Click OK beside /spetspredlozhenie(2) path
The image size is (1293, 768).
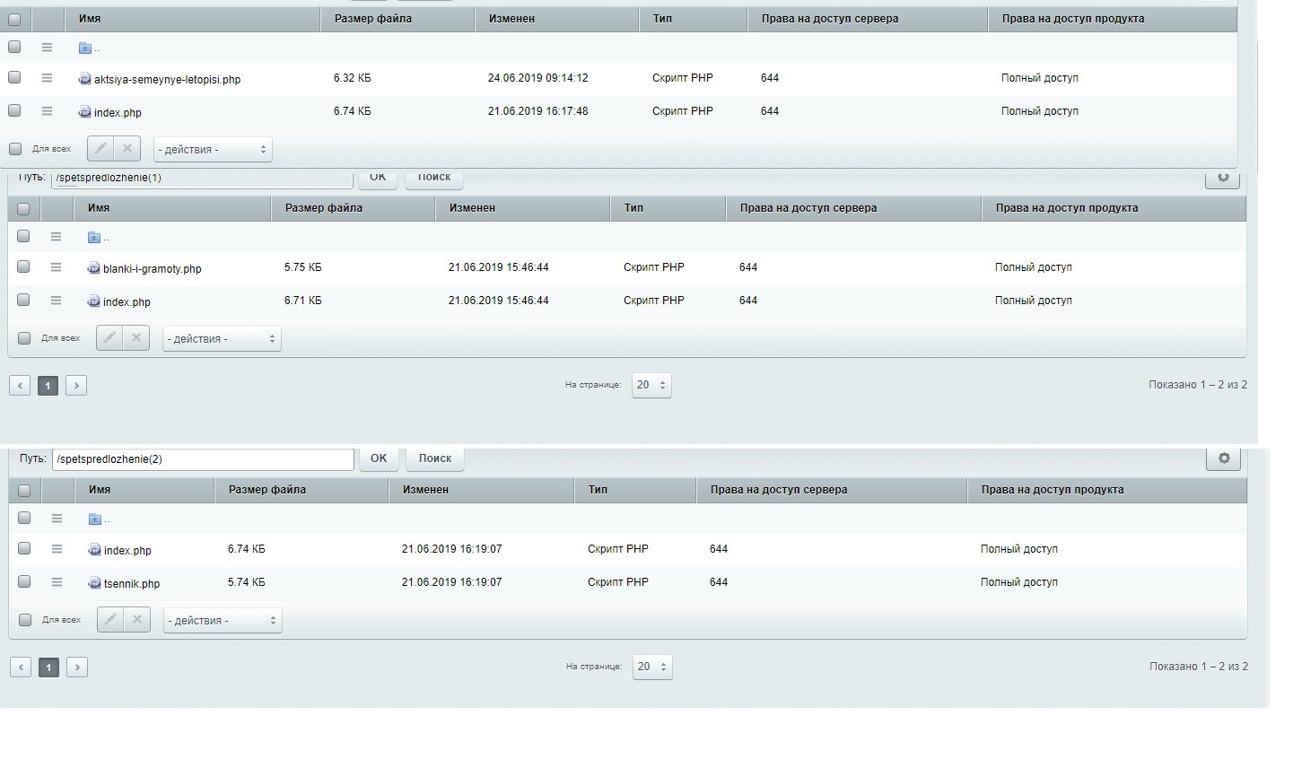click(379, 458)
